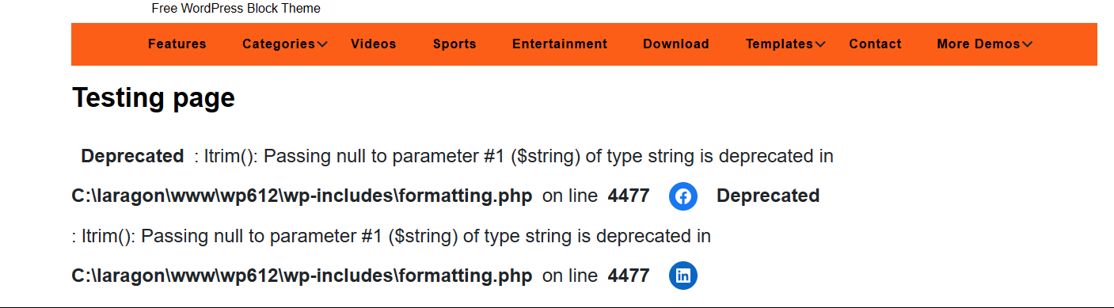The image size is (1114, 308).
Task: Open the Templates menu item
Action: click(x=779, y=44)
